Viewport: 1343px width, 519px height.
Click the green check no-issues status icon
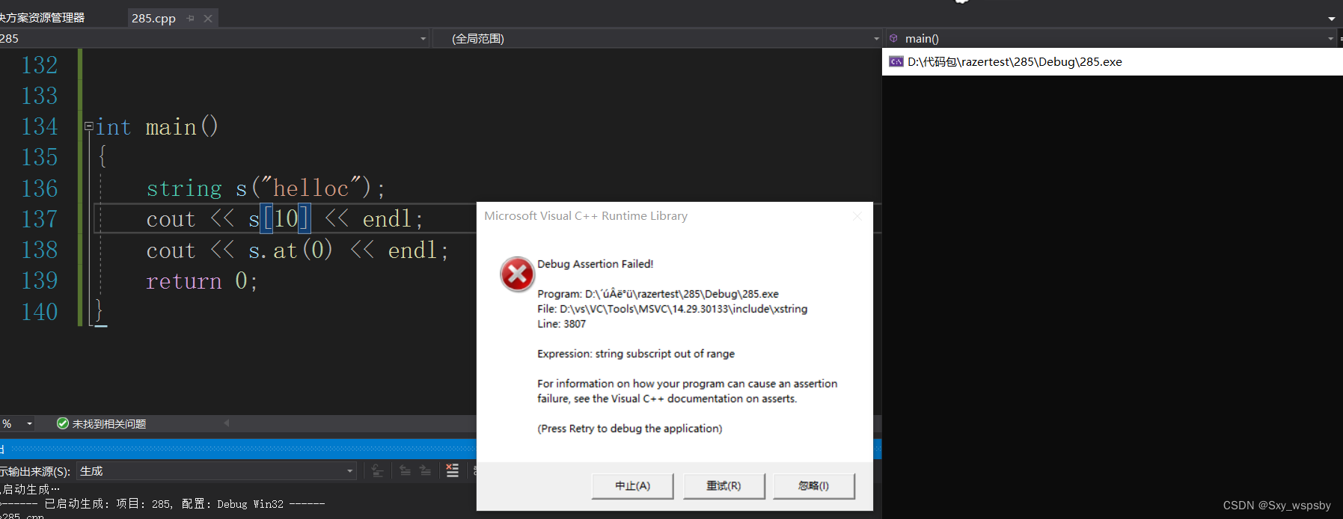[63, 423]
